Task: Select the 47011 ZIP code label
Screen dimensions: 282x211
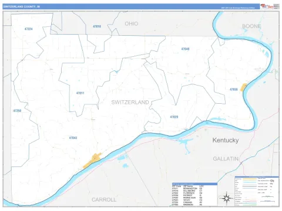Action: tap(80, 93)
